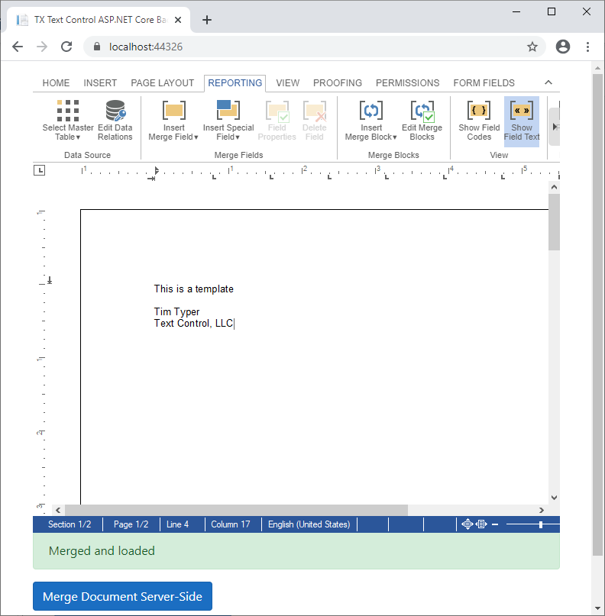Click English (United States) language entry
Image resolution: width=605 pixels, height=616 pixels.
click(309, 524)
